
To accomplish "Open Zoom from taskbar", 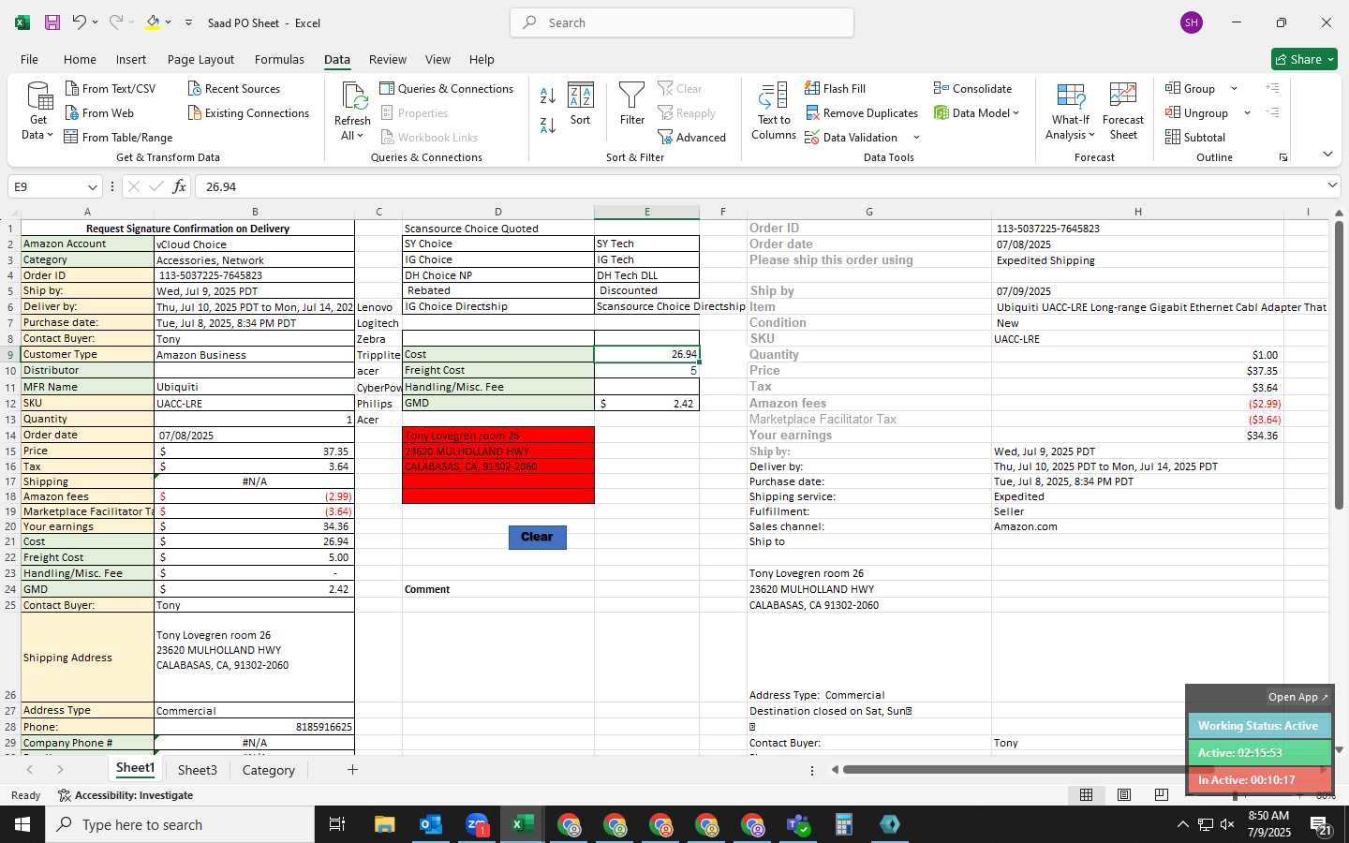I will click(477, 824).
